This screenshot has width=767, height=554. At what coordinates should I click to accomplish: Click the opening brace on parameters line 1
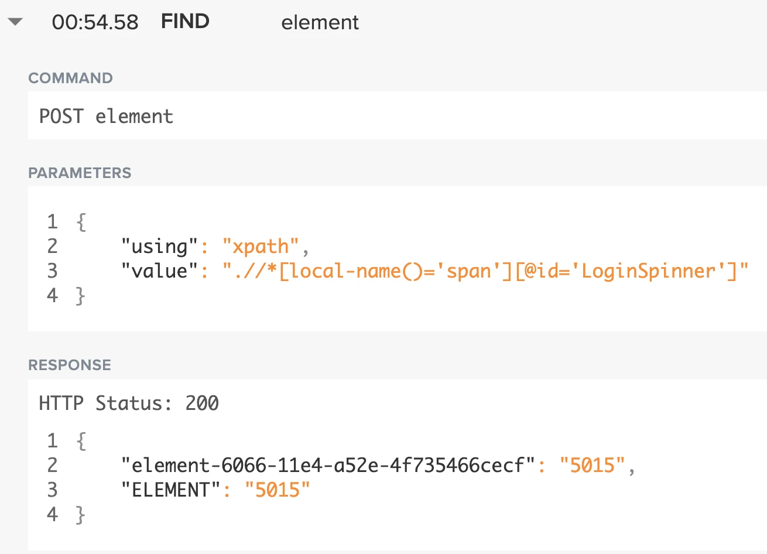(81, 222)
